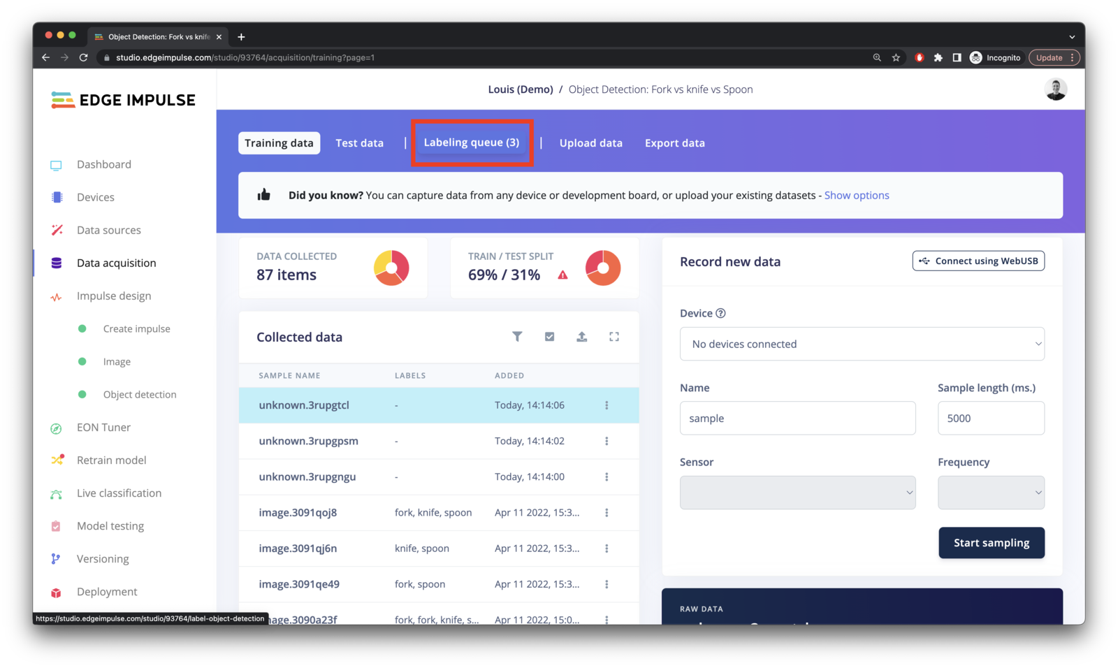Click the browser Update button
Screen dimensions: 1118x668
1054,57
